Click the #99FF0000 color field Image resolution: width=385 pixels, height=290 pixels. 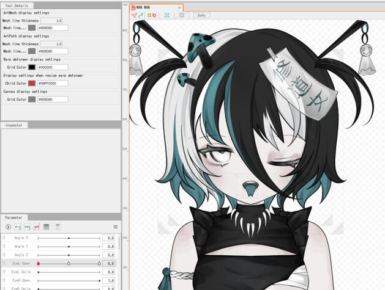[53, 83]
